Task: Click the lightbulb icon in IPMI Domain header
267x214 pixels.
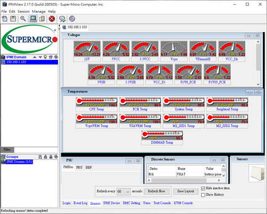Action: pyautogui.click(x=45, y=57)
